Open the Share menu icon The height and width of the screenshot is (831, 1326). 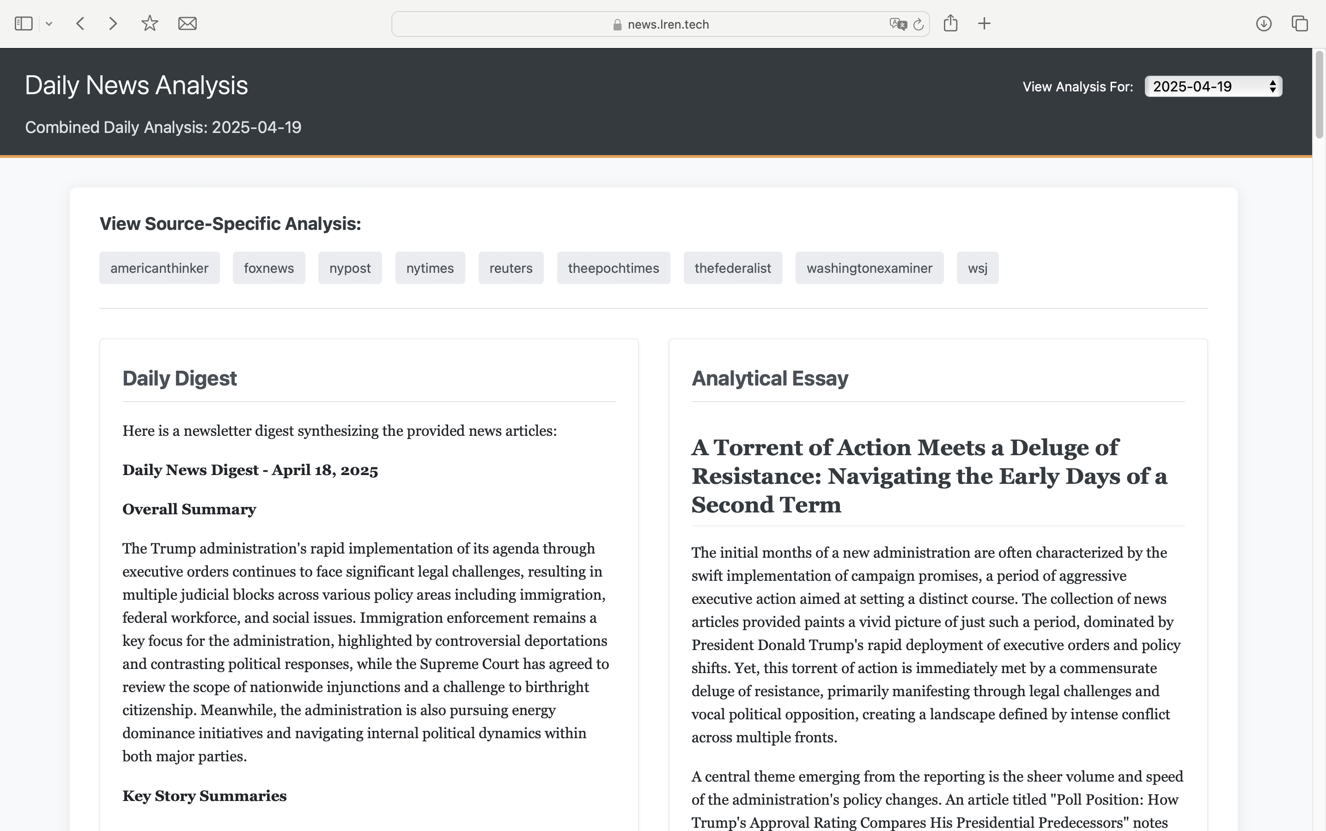950,24
